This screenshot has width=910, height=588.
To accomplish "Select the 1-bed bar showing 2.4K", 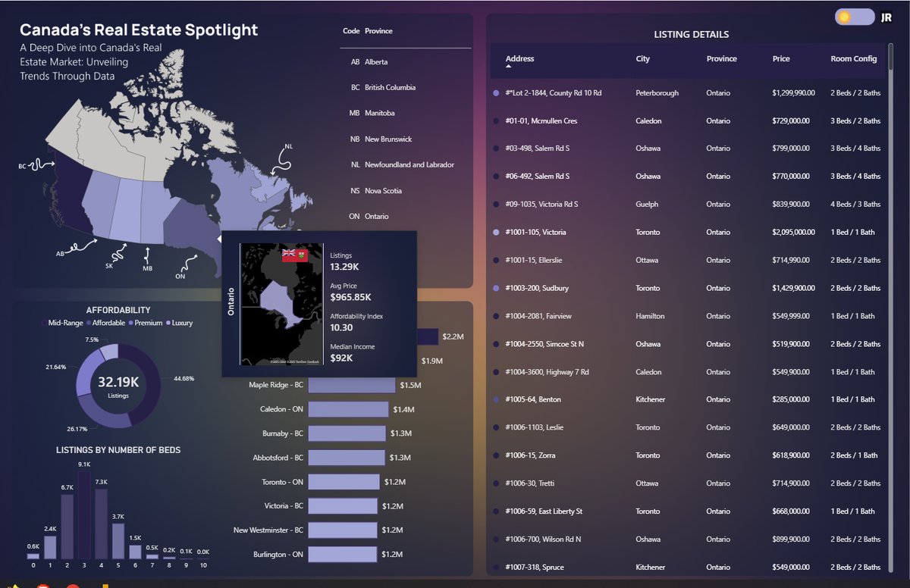I will (x=50, y=547).
